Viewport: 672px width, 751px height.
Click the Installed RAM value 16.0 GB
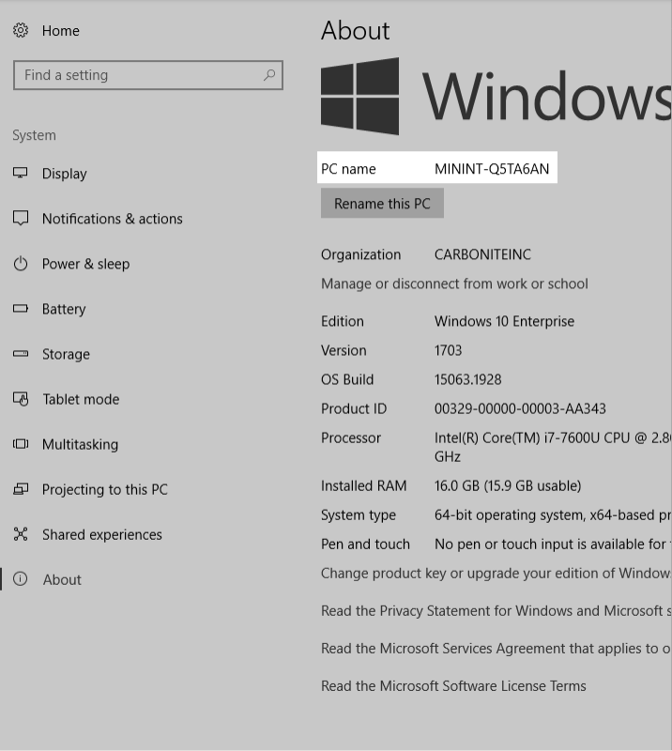tap(508, 485)
